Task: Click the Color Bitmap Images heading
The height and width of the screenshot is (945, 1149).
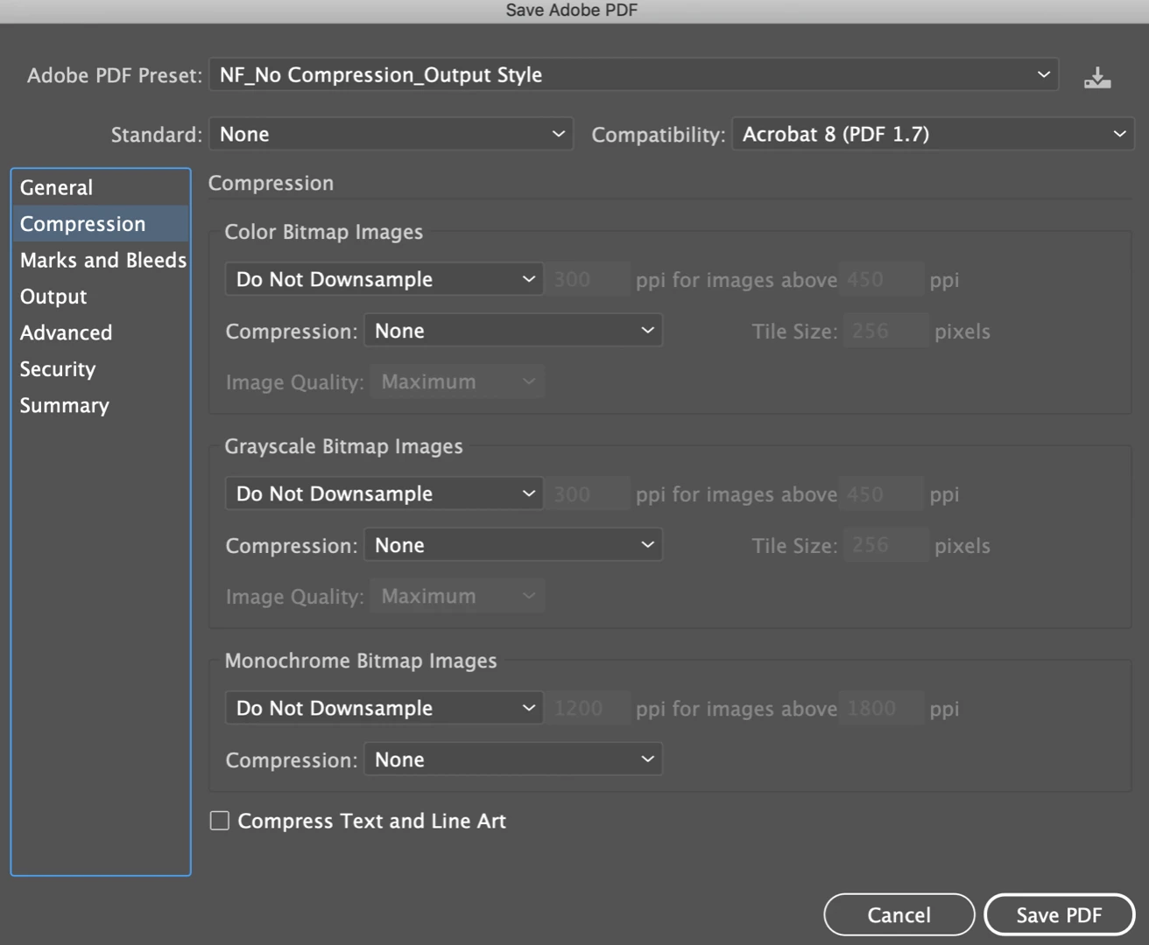Action: (x=323, y=232)
